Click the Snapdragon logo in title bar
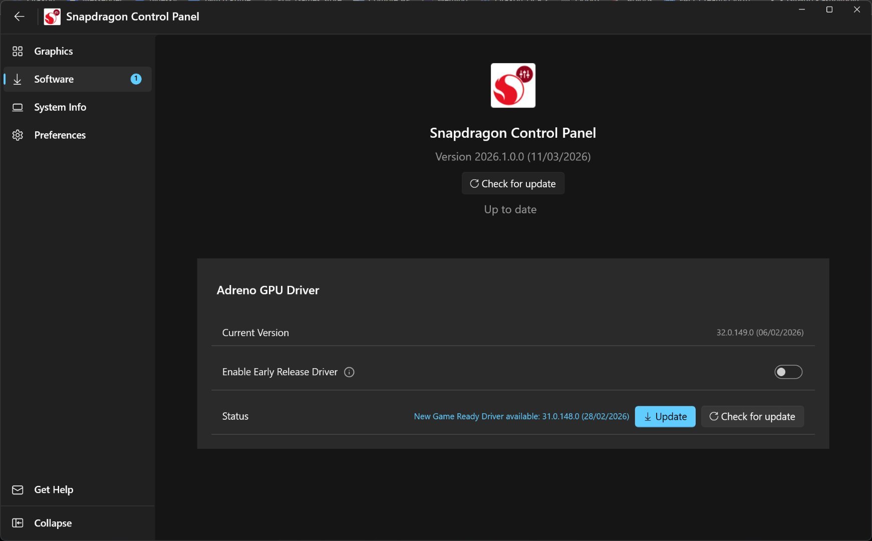Screen dimensions: 872x541 [x=52, y=17]
